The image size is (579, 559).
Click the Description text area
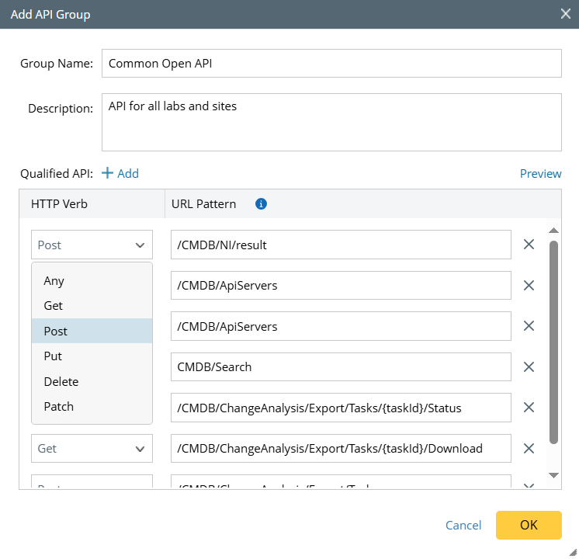(x=331, y=122)
